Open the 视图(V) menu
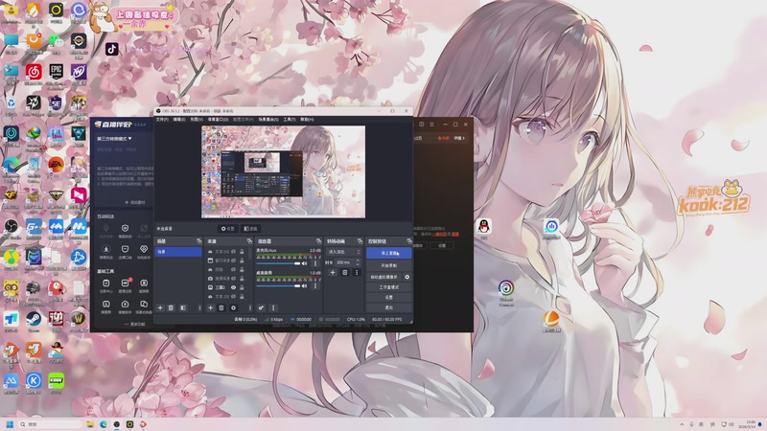This screenshot has height=431, width=767. [197, 119]
